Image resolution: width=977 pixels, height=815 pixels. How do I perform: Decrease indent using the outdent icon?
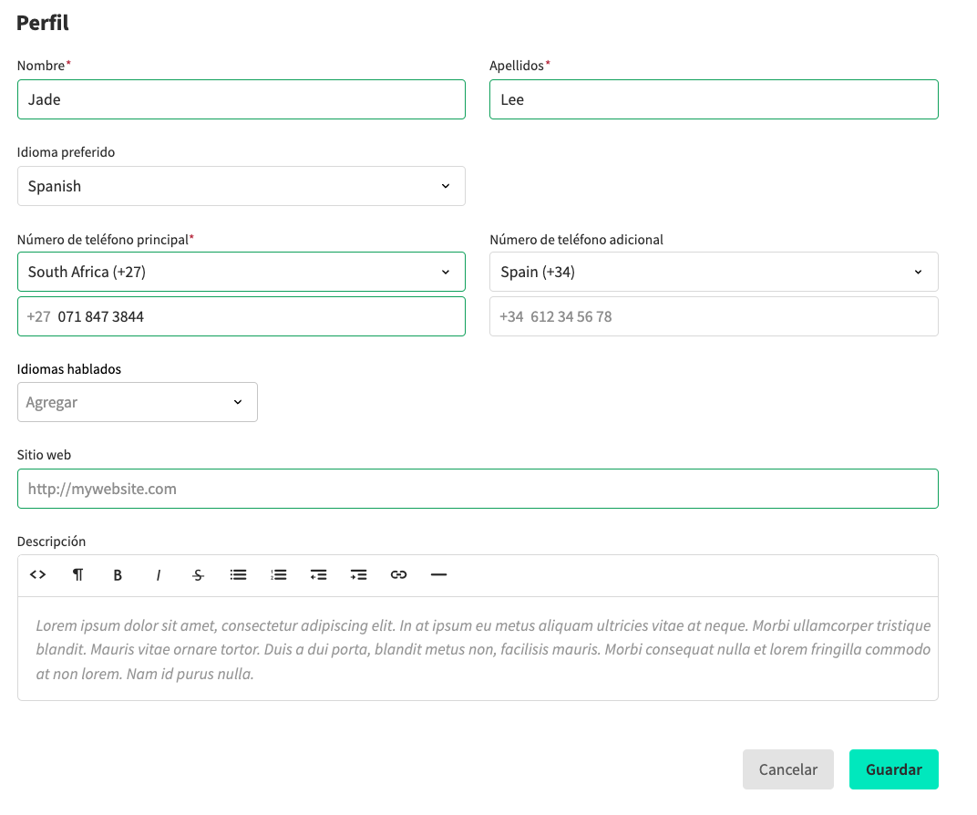[x=318, y=574]
